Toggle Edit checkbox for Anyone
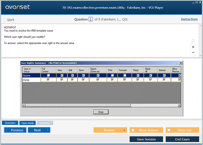The width and height of the screenshot is (203, 145). (72, 75)
